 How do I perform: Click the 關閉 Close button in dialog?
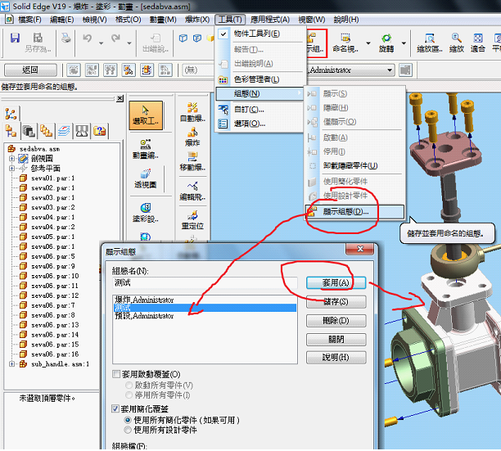click(x=336, y=339)
